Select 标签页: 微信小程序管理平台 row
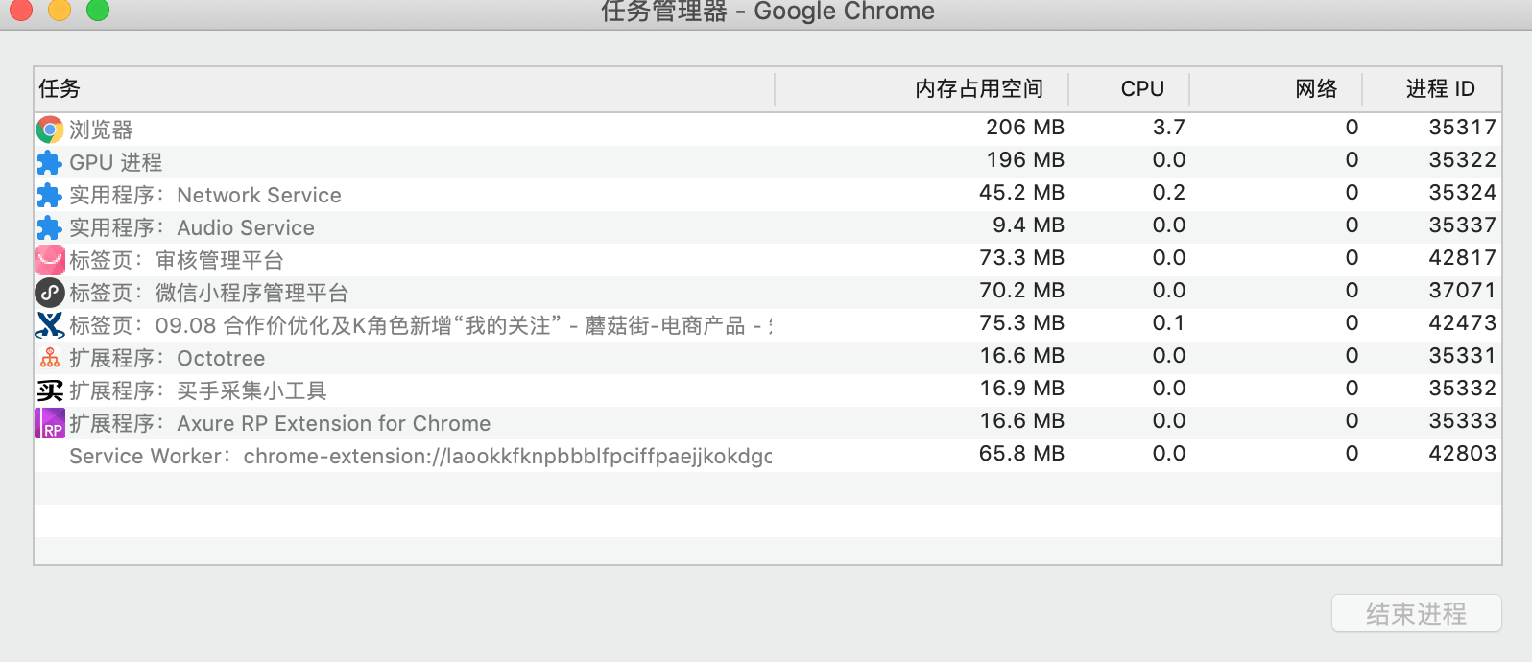 point(768,292)
